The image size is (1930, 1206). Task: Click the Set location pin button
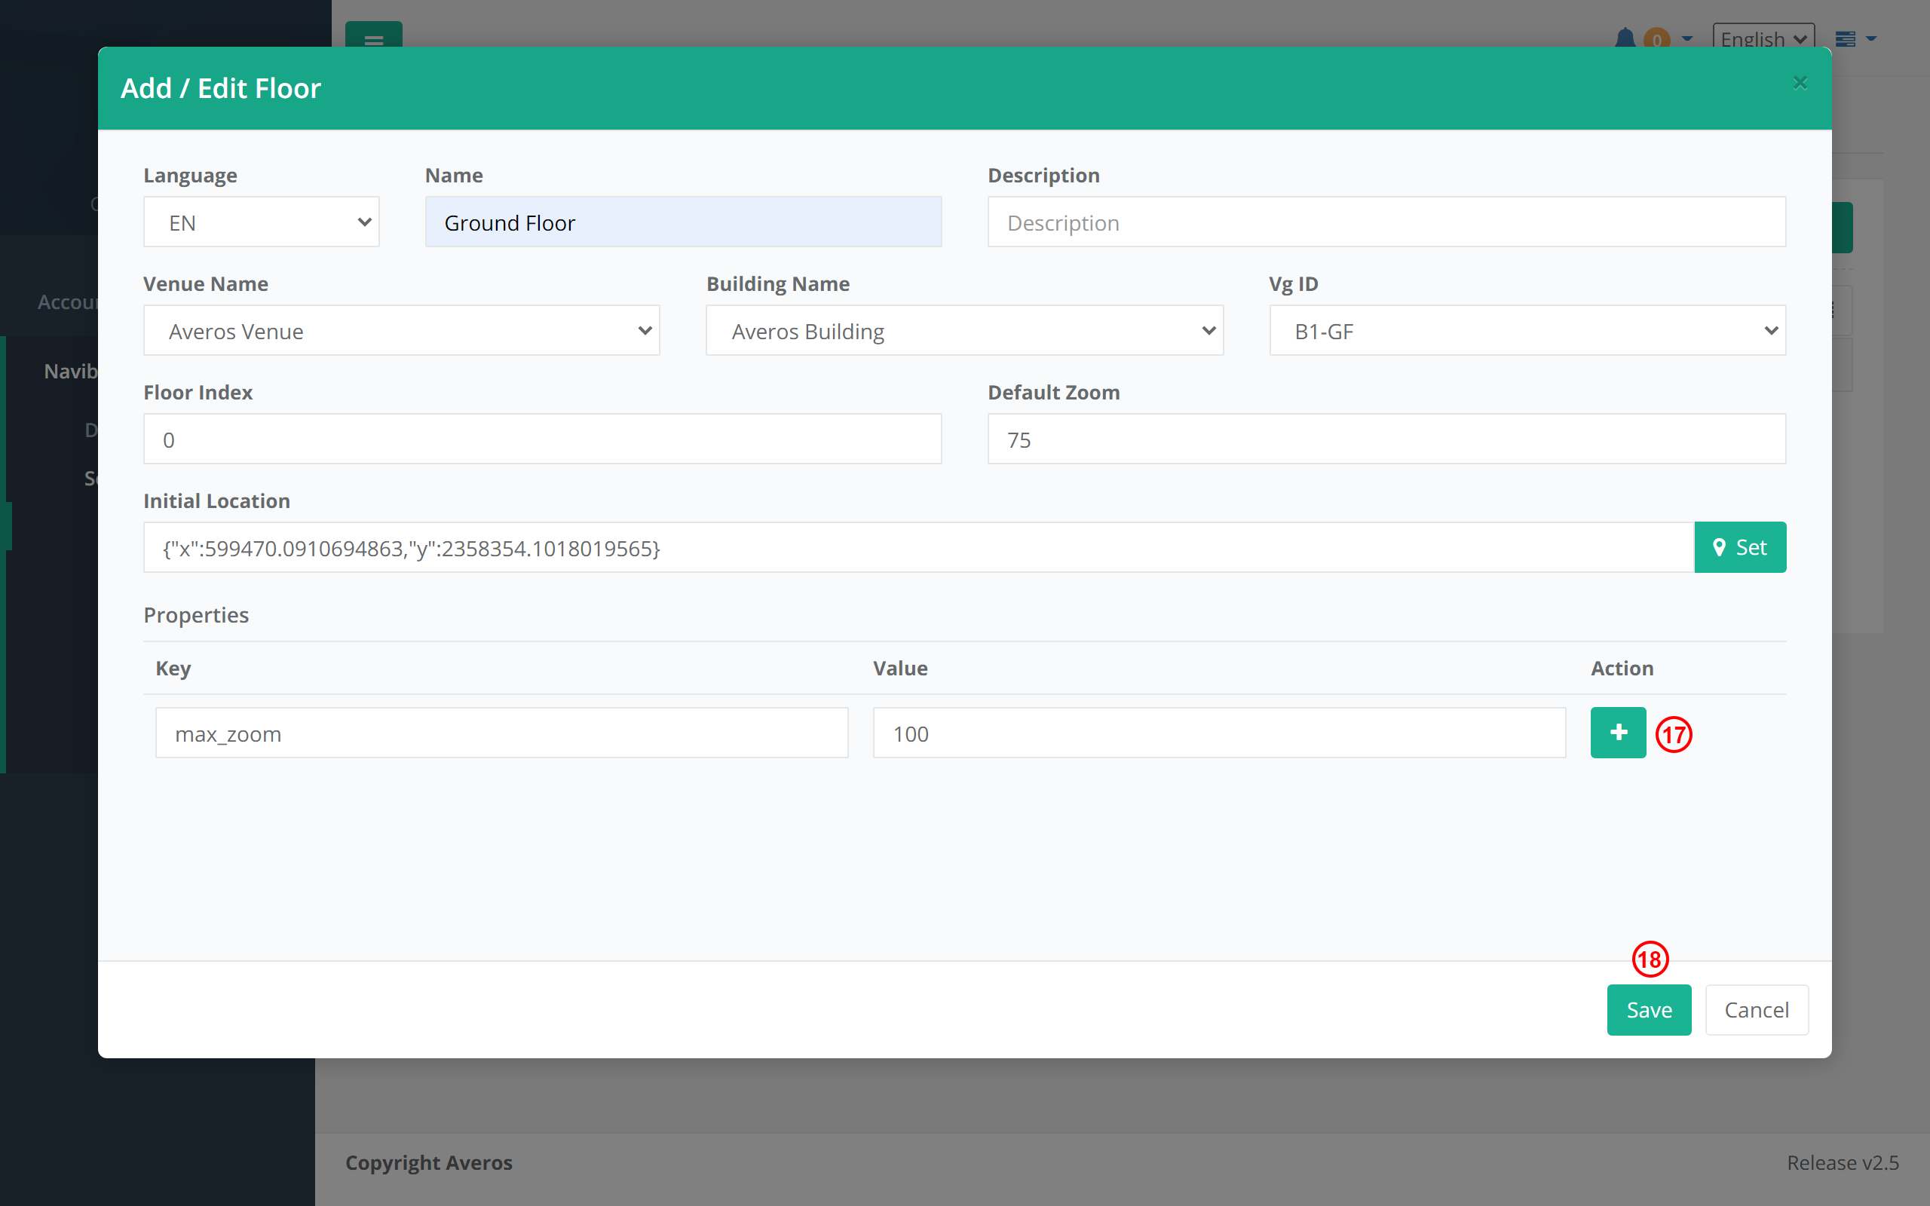[x=1739, y=547]
